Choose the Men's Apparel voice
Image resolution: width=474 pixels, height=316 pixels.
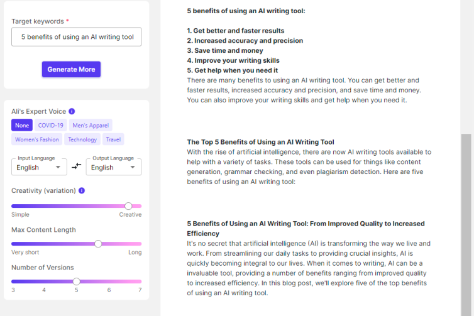[91, 125]
